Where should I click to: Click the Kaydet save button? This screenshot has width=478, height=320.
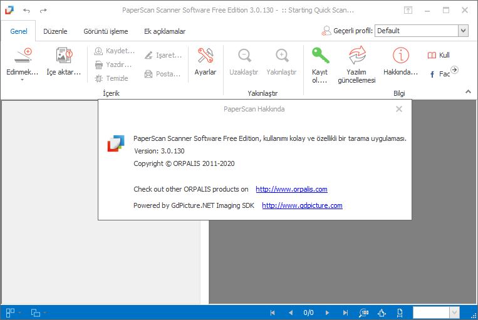tap(114, 51)
